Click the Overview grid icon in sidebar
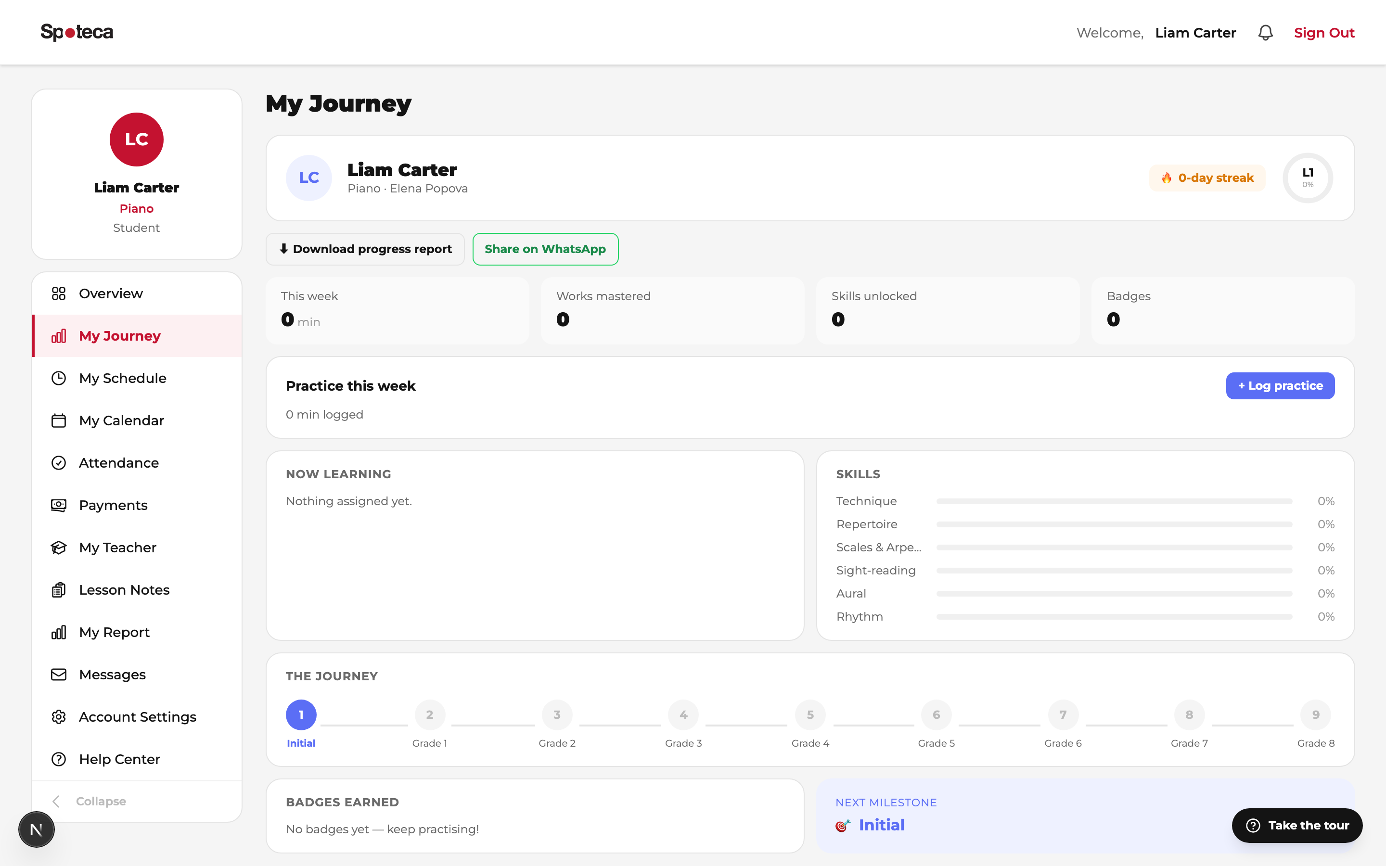Image resolution: width=1386 pixels, height=866 pixels. (58, 293)
